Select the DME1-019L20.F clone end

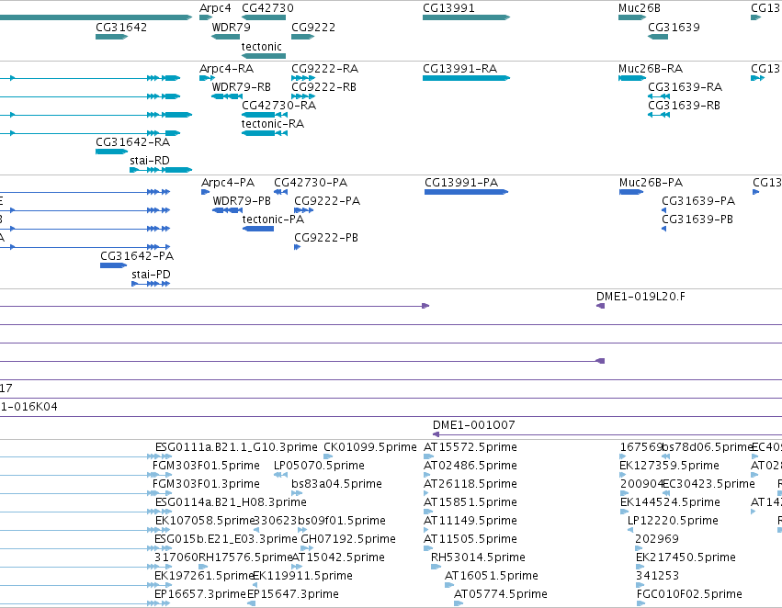pyautogui.click(x=600, y=307)
